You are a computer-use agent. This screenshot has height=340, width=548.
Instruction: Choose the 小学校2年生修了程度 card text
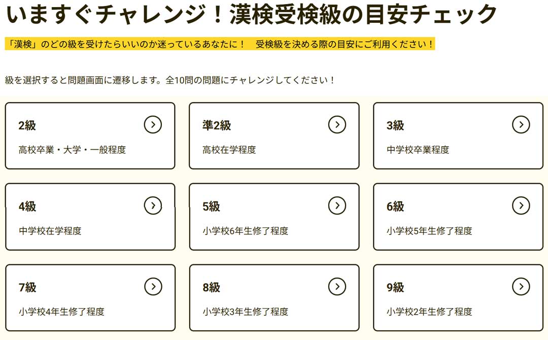(x=429, y=312)
